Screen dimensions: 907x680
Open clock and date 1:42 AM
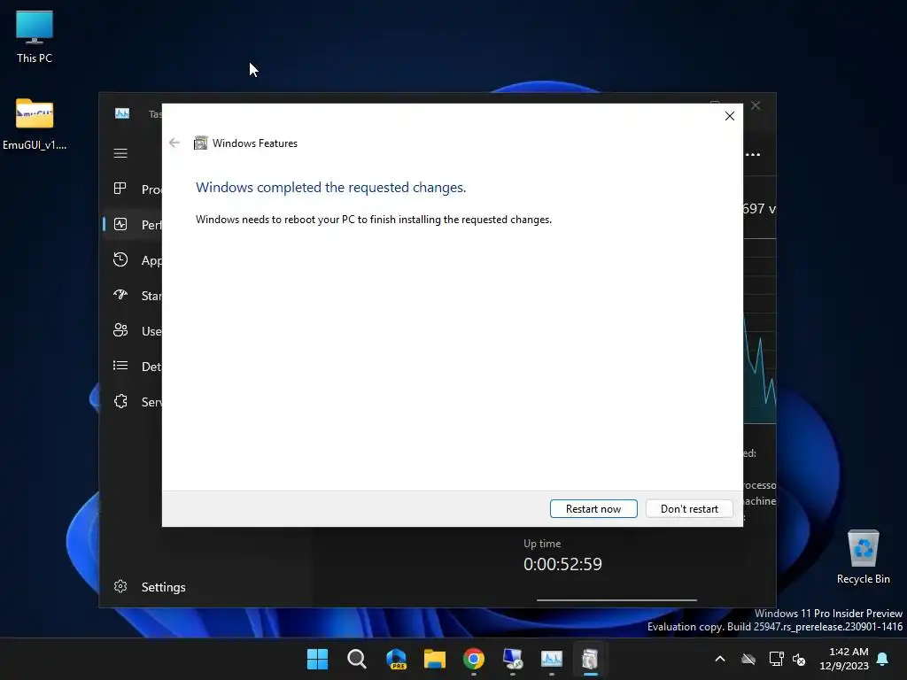click(844, 659)
